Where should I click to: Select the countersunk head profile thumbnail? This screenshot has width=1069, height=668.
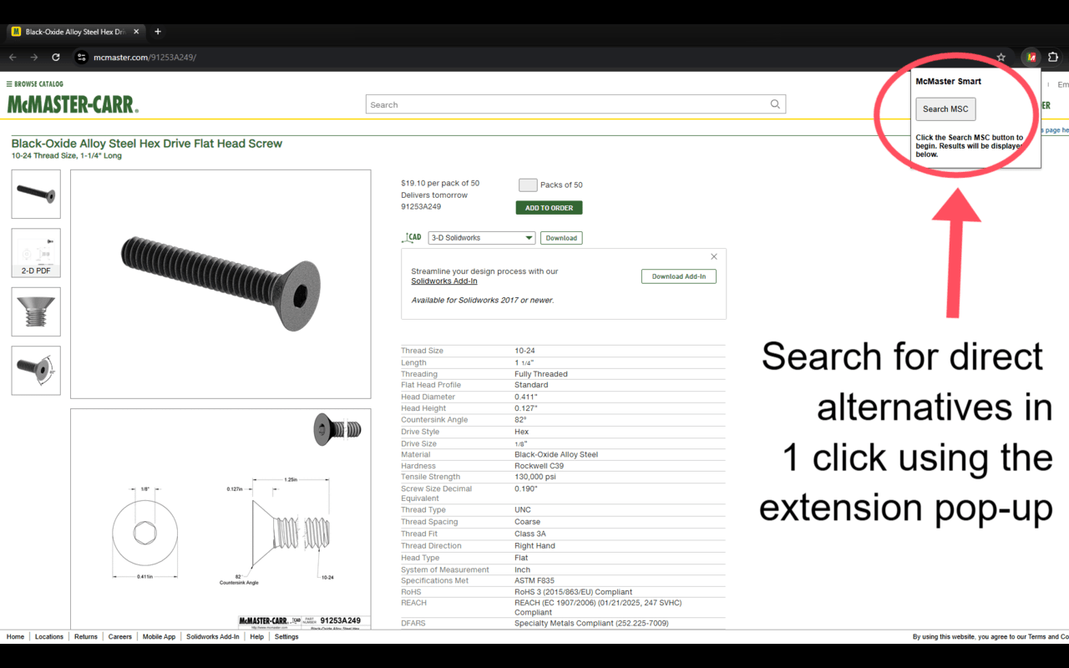36,311
